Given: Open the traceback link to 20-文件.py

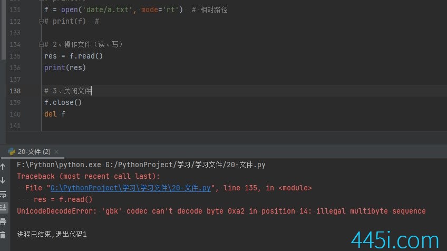Looking at the screenshot, I should [131, 188].
